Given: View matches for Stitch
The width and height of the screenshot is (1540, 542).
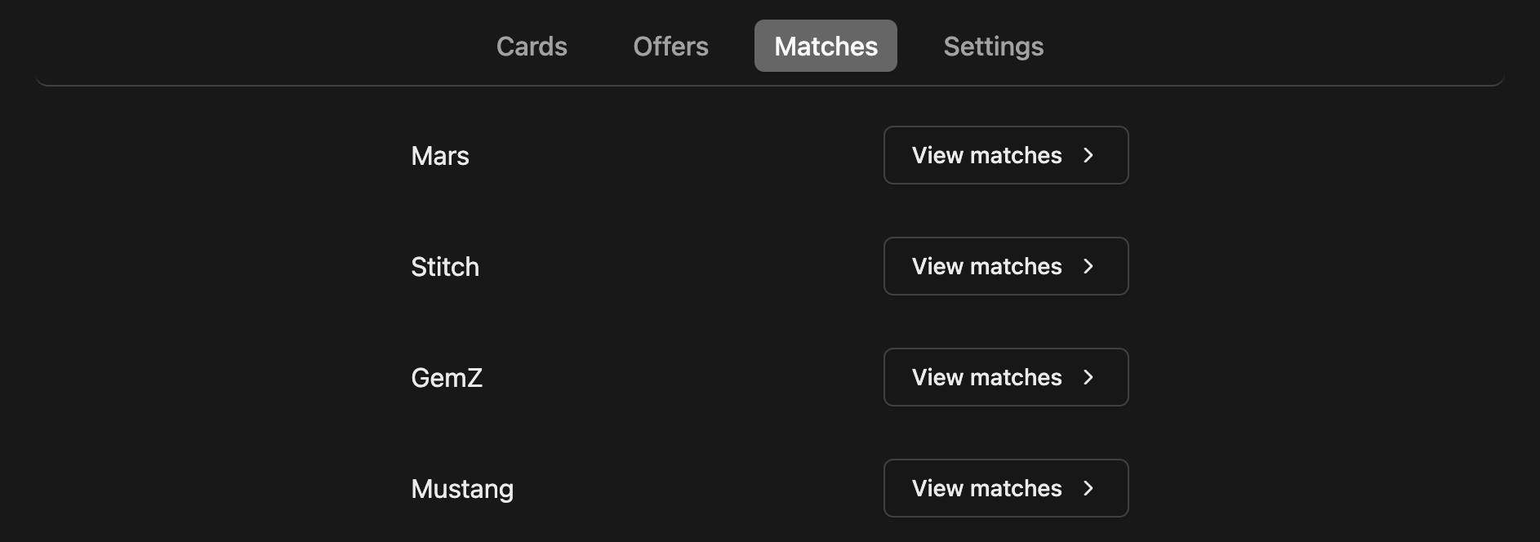Looking at the screenshot, I should pyautogui.click(x=1005, y=266).
